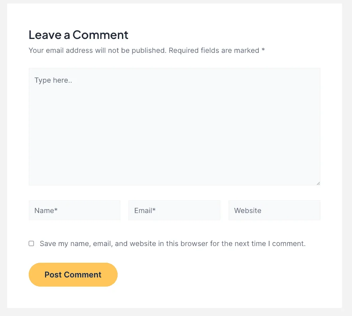The width and height of the screenshot is (352, 316).
Task: Click the 'Name*' placeholder text
Action: 46,211
